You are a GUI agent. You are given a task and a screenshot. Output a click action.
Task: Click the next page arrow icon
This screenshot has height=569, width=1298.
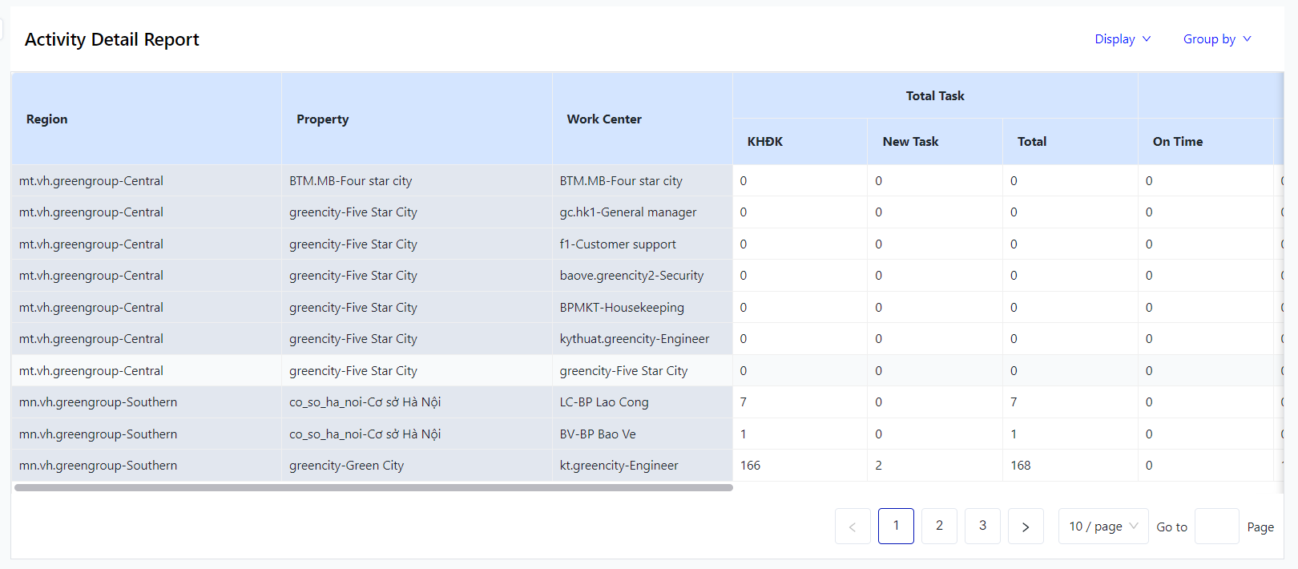pyautogui.click(x=1026, y=527)
